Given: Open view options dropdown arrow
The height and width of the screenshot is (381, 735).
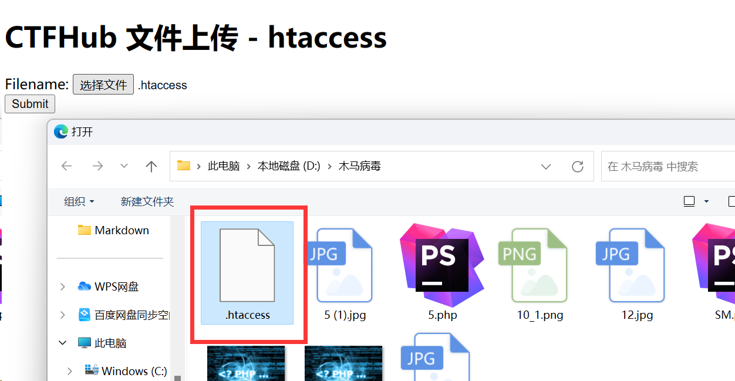Looking at the screenshot, I should (706, 201).
